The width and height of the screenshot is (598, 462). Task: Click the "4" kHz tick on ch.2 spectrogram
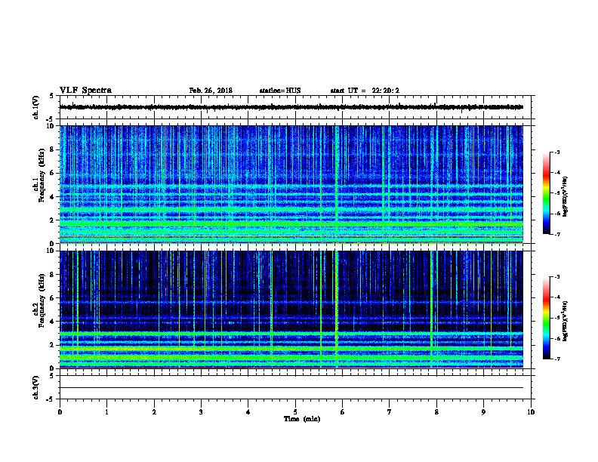[53, 322]
